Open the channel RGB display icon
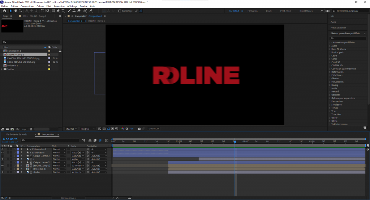 tap(122, 129)
